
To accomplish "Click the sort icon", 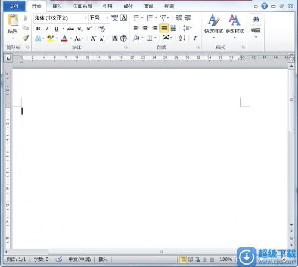I will point(182,38).
